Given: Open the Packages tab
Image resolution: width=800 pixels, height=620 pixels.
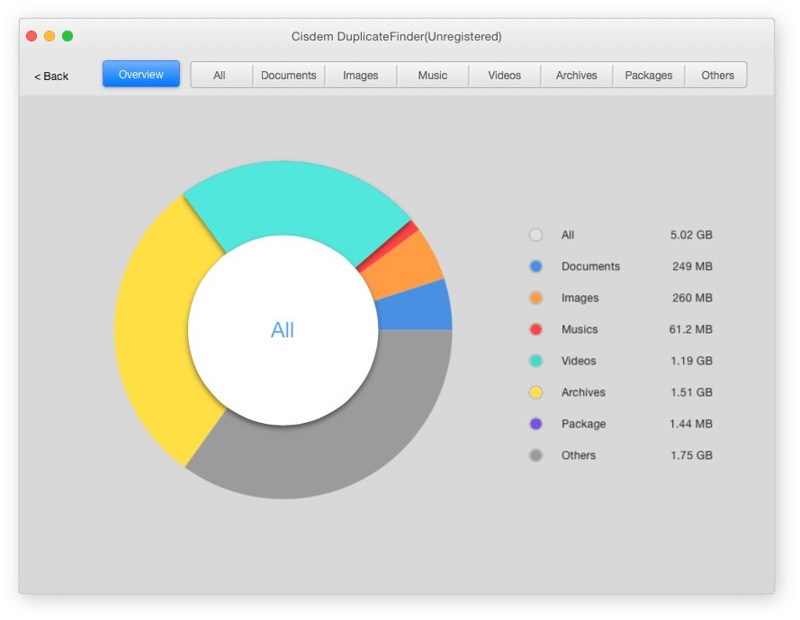Looking at the screenshot, I should click(649, 76).
